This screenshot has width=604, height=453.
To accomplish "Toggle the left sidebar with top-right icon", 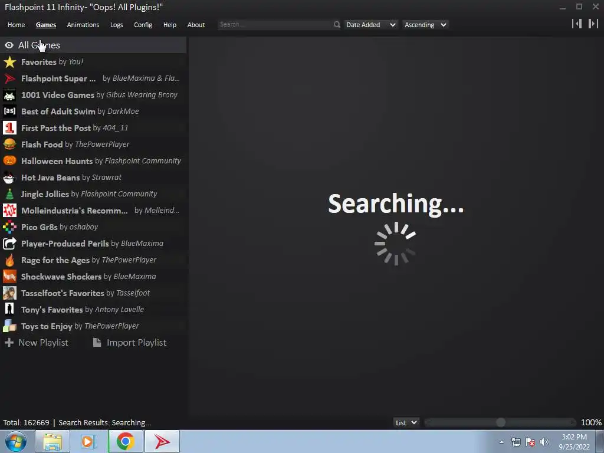I will tap(577, 24).
